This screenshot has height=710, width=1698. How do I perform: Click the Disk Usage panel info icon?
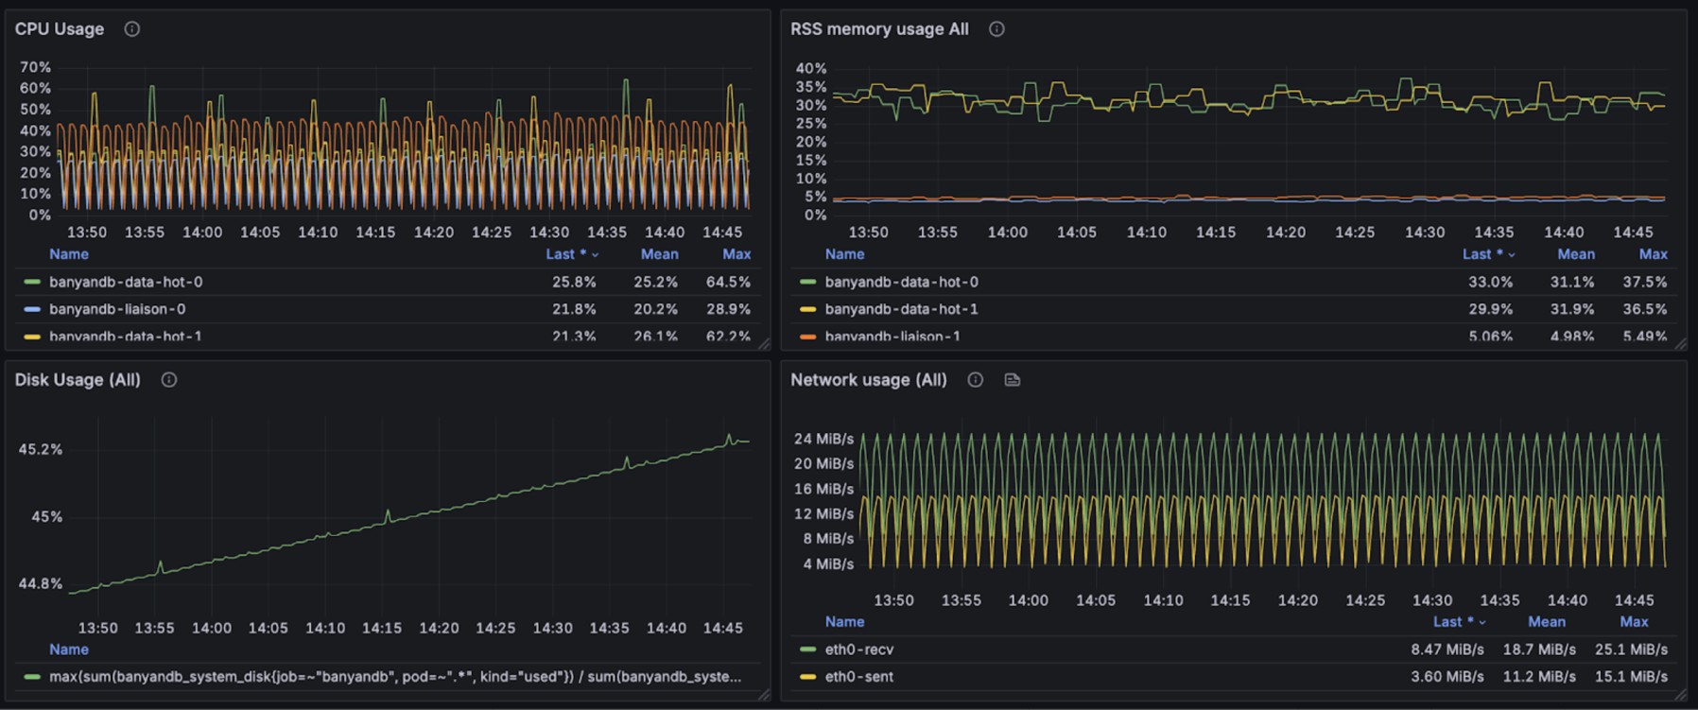pyautogui.click(x=169, y=380)
